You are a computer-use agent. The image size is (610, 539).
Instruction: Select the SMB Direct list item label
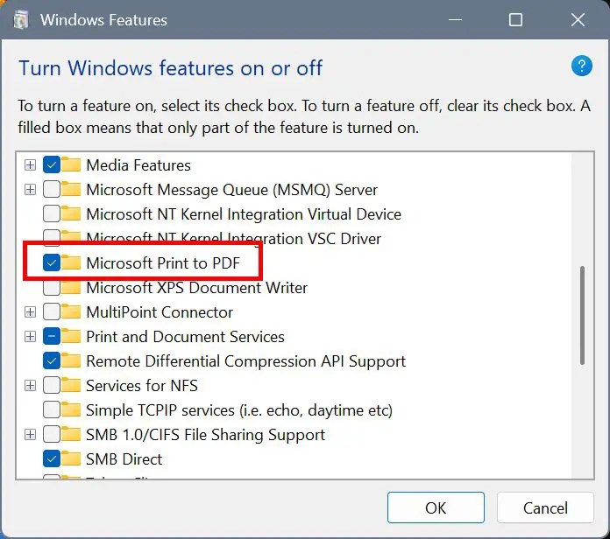(x=124, y=459)
